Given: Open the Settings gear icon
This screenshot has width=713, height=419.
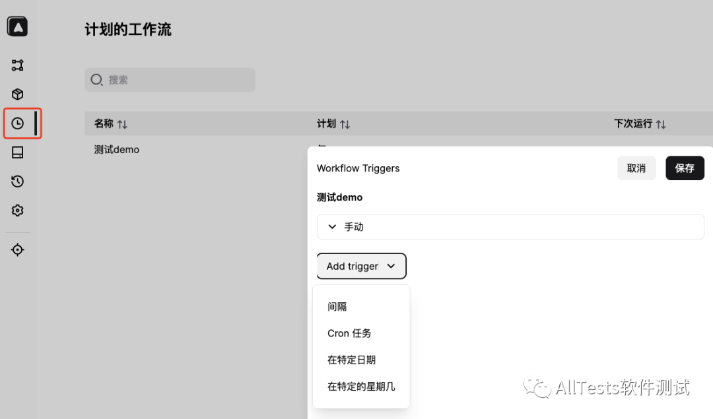Looking at the screenshot, I should 17,210.
